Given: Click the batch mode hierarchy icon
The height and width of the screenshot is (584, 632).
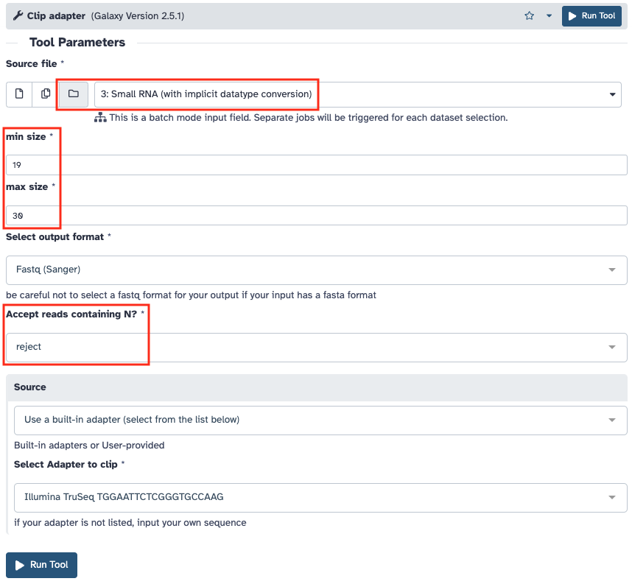Looking at the screenshot, I should click(x=100, y=118).
